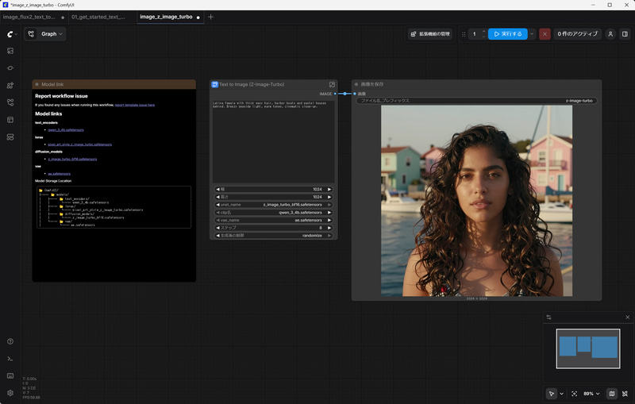Open the keyboard shortcuts console icon
This screenshot has height=404, width=635.
[10, 375]
